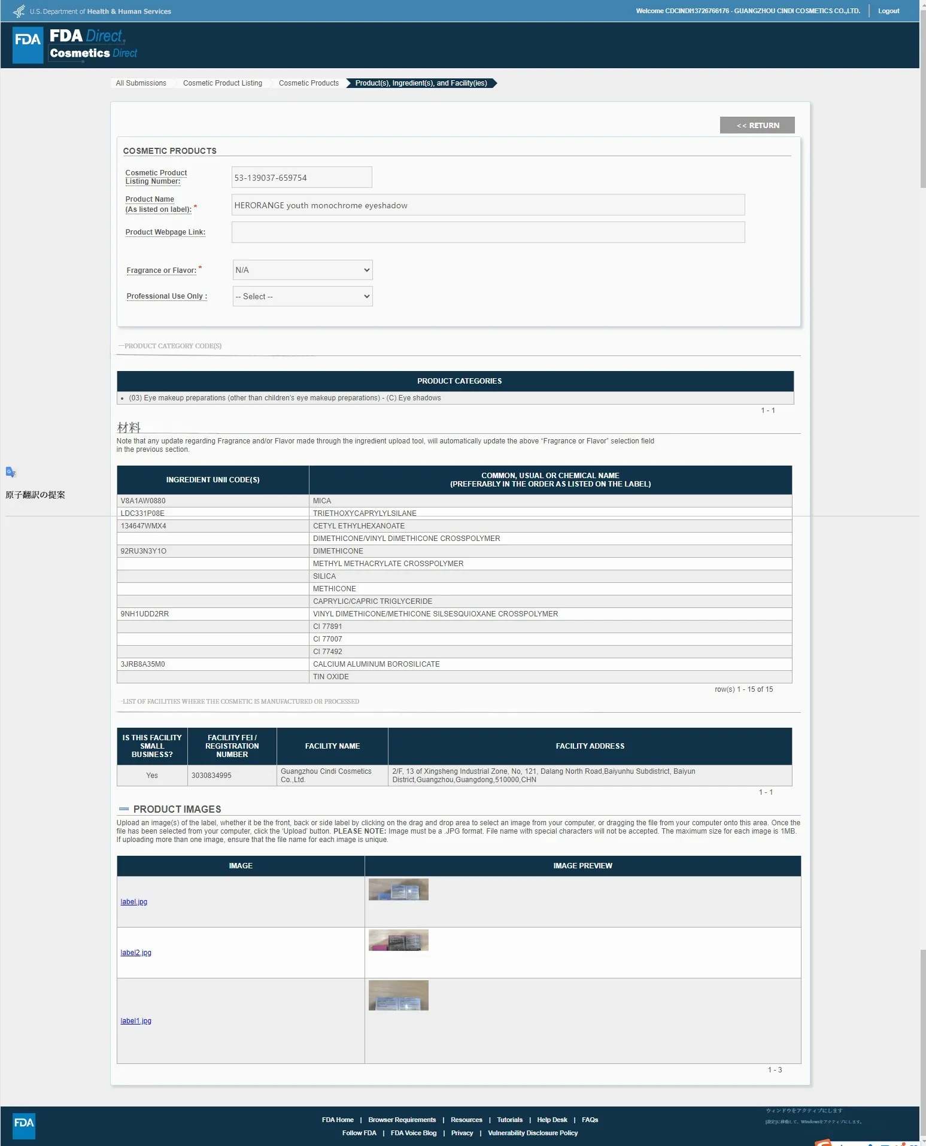926x1146 pixels.
Task: Click the 92RU3N3Y1O UNII code cell
Action: coord(212,551)
